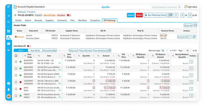The image size is (204, 107).
Task: Select the checkbox for item 73269099
Action: (16, 82)
